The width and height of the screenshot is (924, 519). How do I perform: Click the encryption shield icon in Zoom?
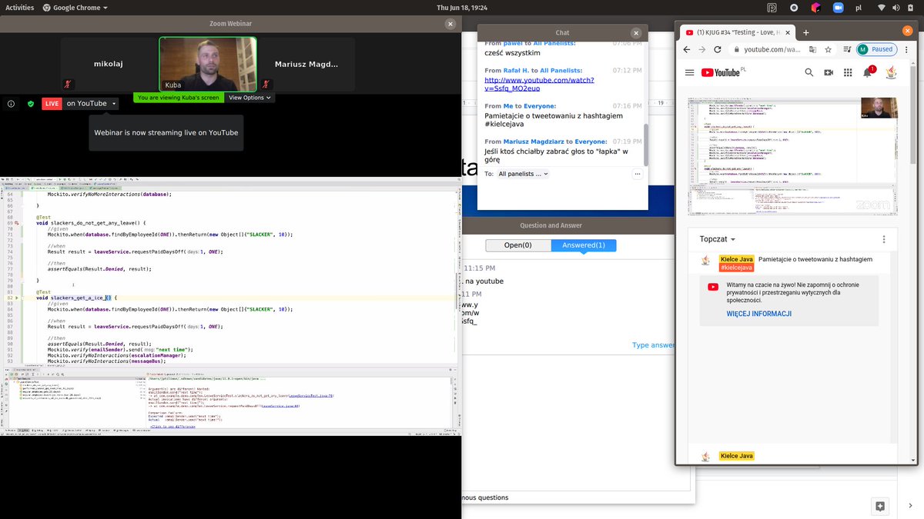coord(31,102)
